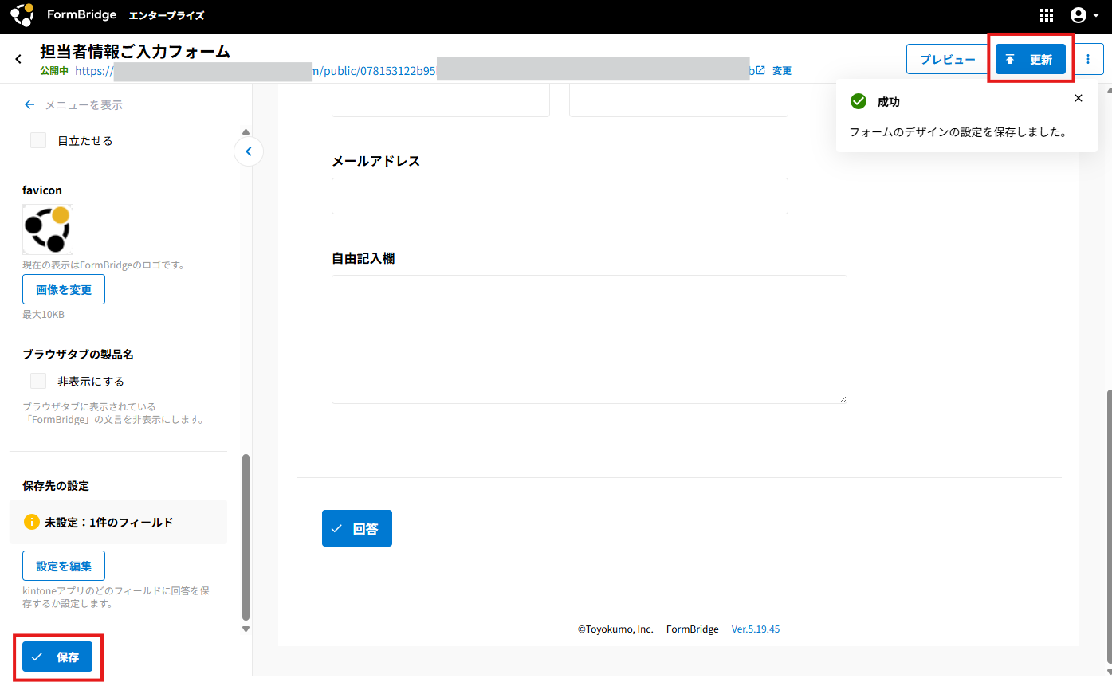1112x682 pixels.
Task: Close the success notification
Action: coord(1079,98)
